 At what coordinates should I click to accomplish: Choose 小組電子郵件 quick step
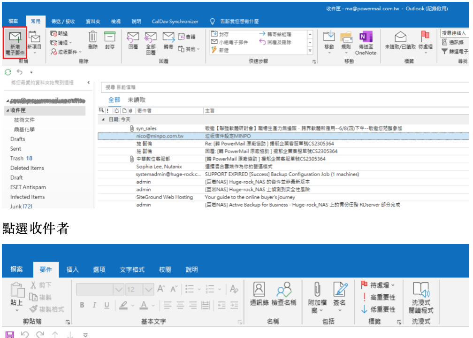pos(229,42)
